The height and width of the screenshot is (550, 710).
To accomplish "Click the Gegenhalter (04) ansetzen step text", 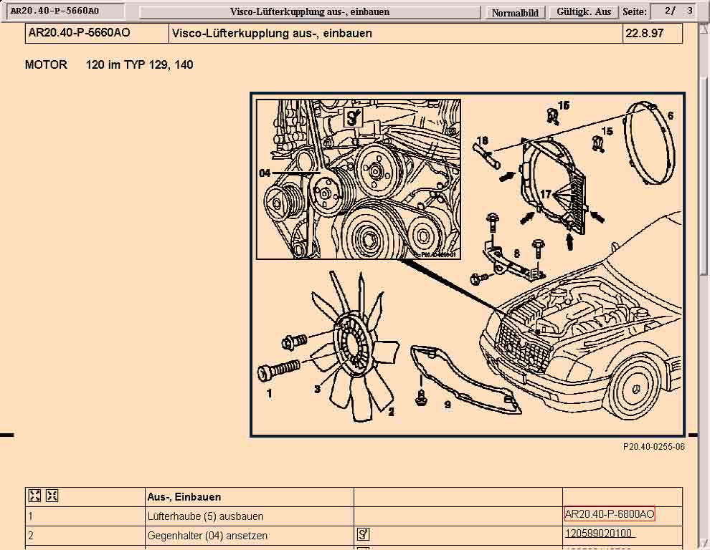I will coord(207,535).
